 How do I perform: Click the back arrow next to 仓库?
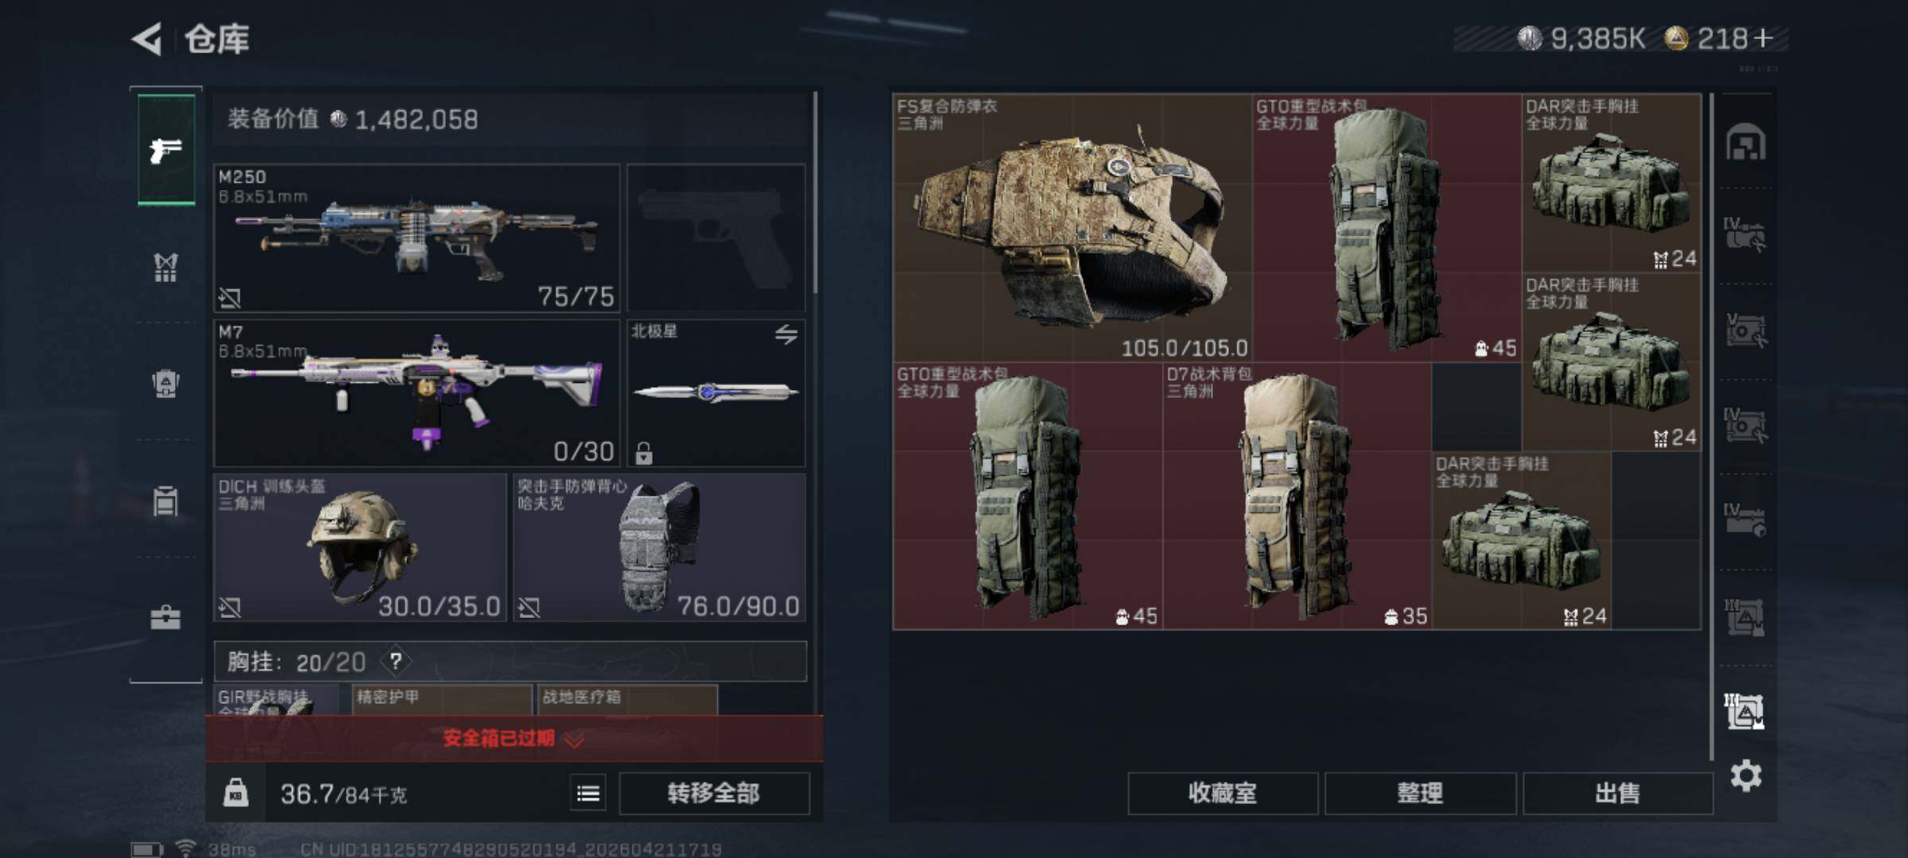(x=148, y=39)
